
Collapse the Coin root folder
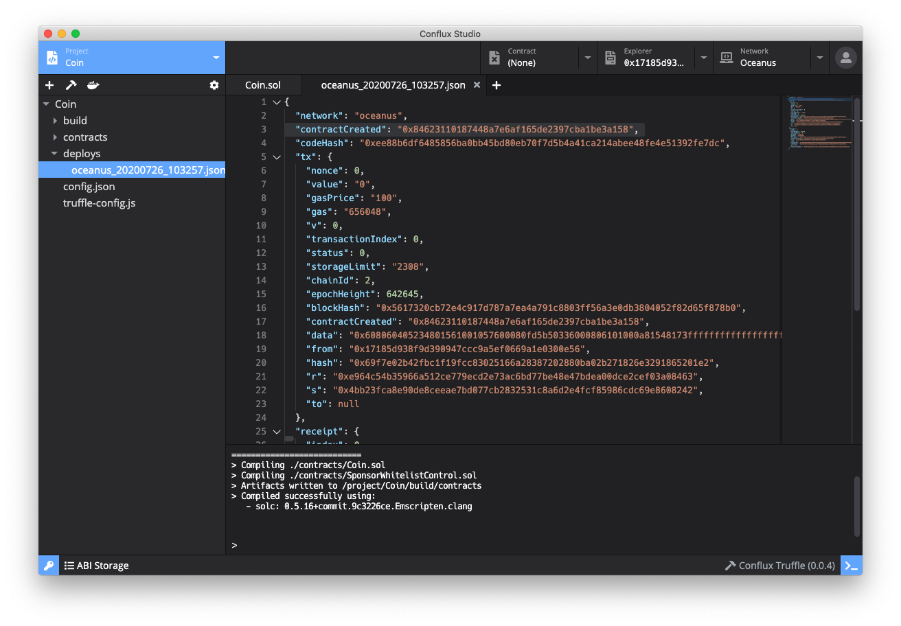pyautogui.click(x=47, y=104)
